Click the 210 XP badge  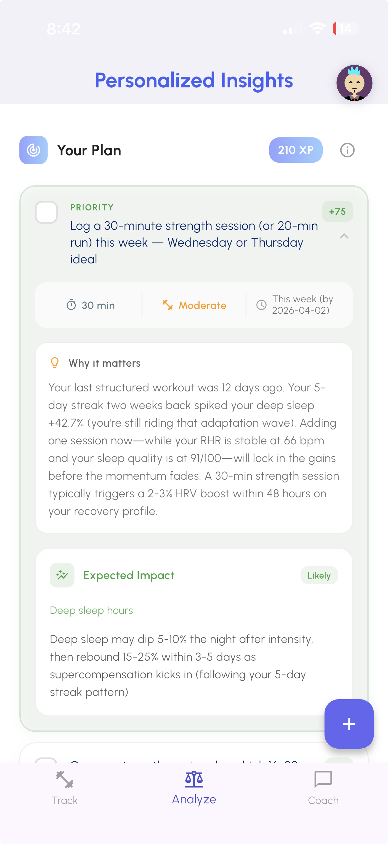pos(295,150)
